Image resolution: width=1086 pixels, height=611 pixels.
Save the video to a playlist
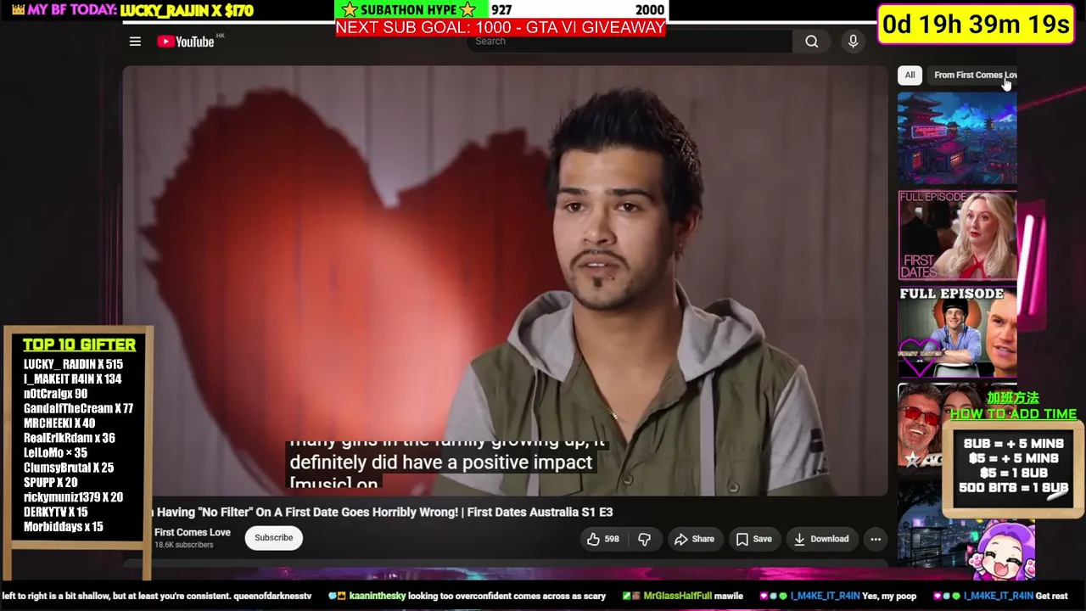coord(753,539)
